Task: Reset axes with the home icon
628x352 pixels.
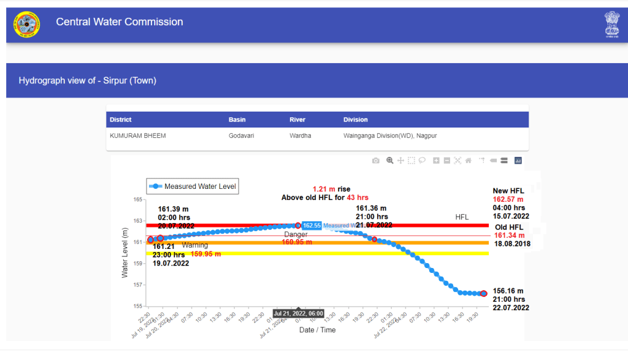Action: pos(469,161)
